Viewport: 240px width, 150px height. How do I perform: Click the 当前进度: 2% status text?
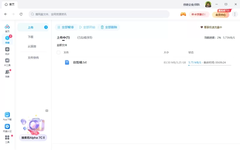click(x=212, y=38)
